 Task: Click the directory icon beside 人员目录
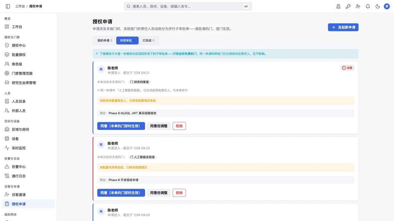pyautogui.click(x=7, y=101)
